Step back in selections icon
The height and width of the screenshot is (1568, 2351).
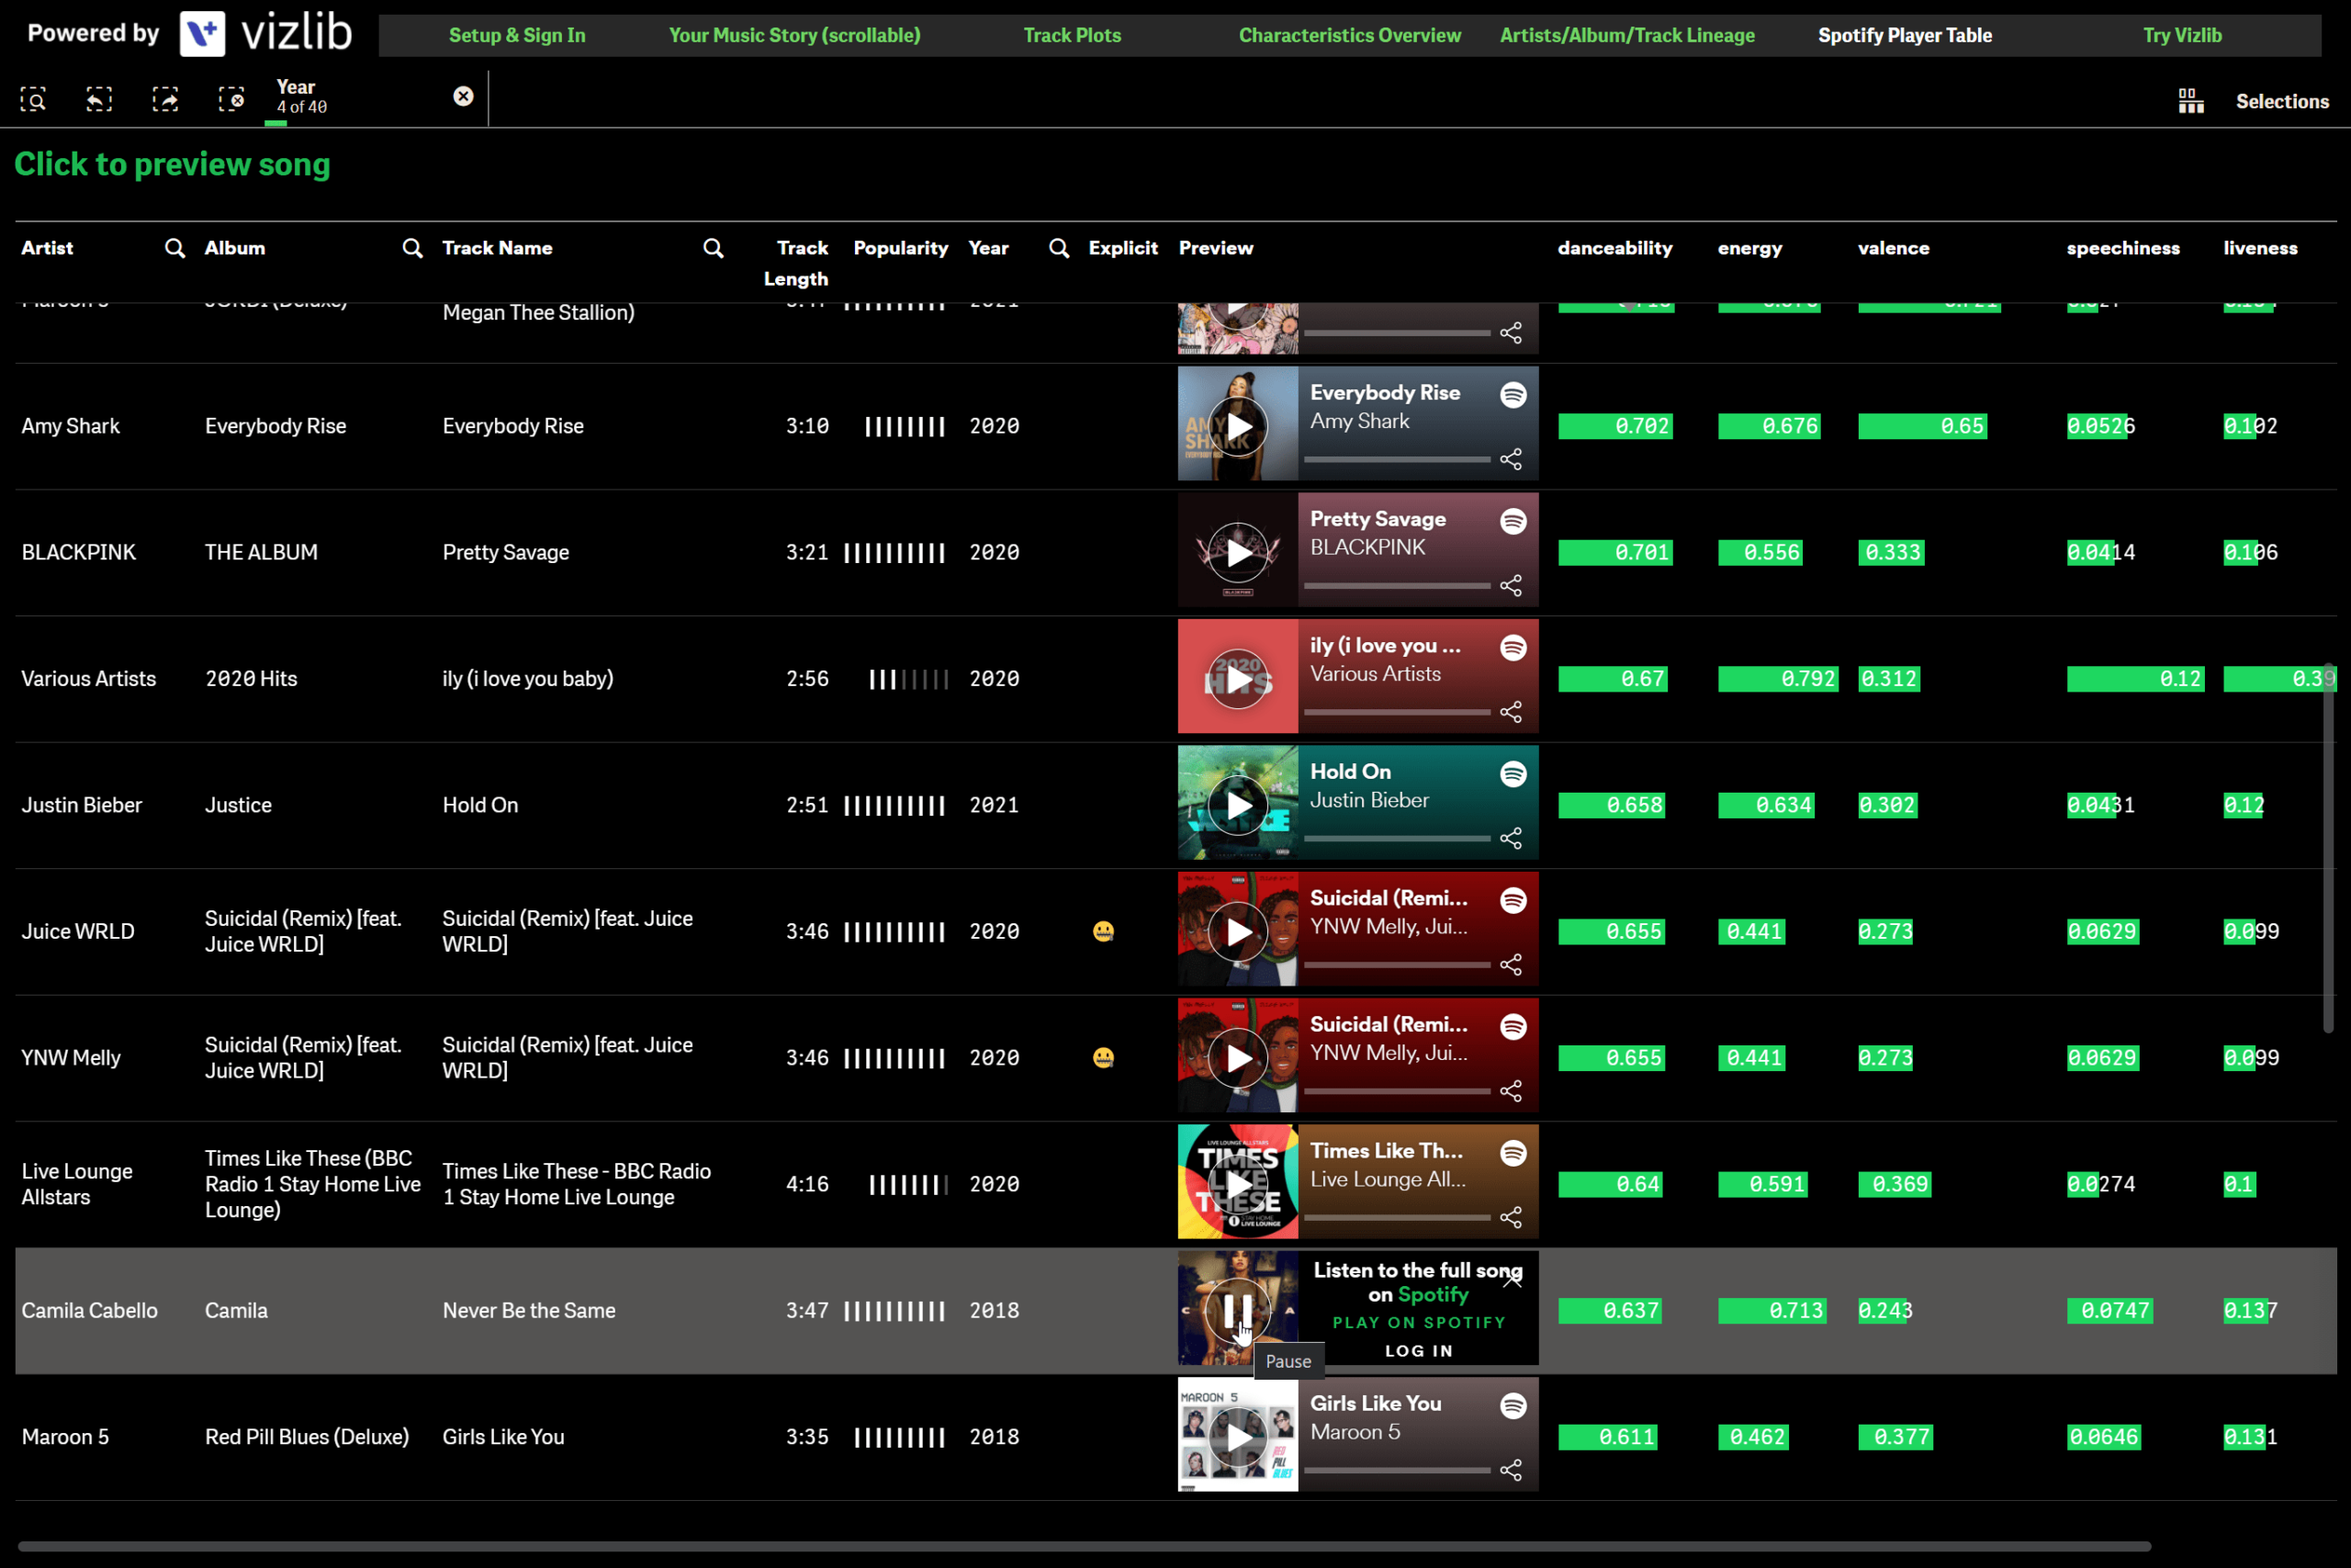coord(99,99)
